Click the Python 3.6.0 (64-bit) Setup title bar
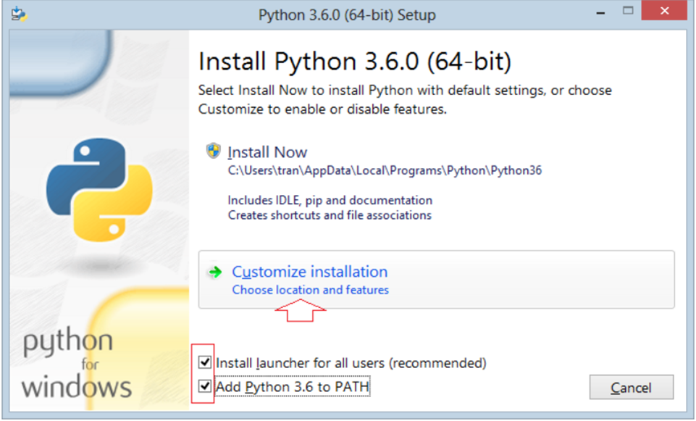The width and height of the screenshot is (696, 421). [347, 14]
